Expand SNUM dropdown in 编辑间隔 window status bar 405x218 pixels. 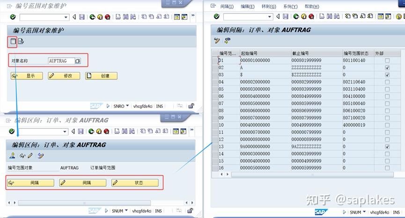364,212
